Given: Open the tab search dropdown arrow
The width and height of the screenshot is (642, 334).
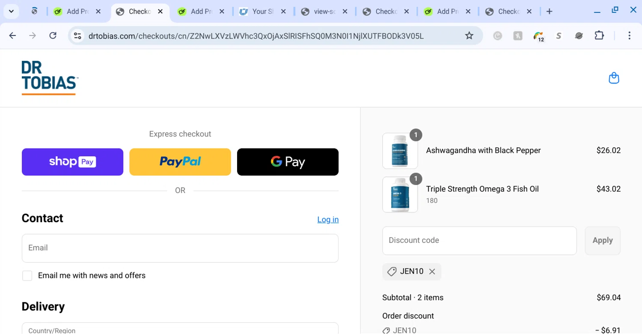Looking at the screenshot, I should point(11,12).
